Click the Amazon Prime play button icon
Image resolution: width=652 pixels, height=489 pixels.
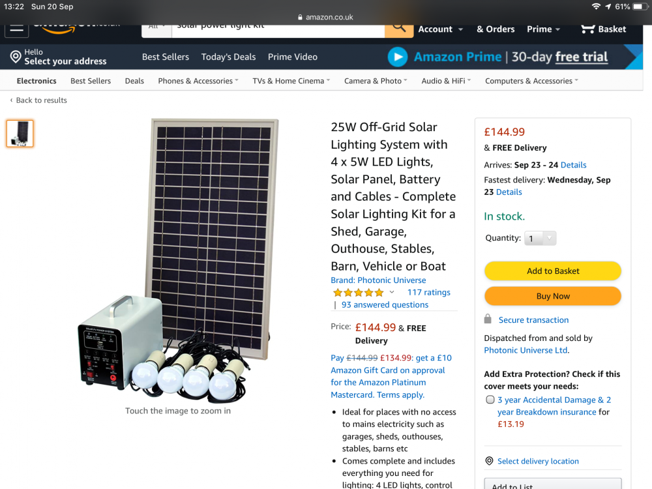[398, 57]
